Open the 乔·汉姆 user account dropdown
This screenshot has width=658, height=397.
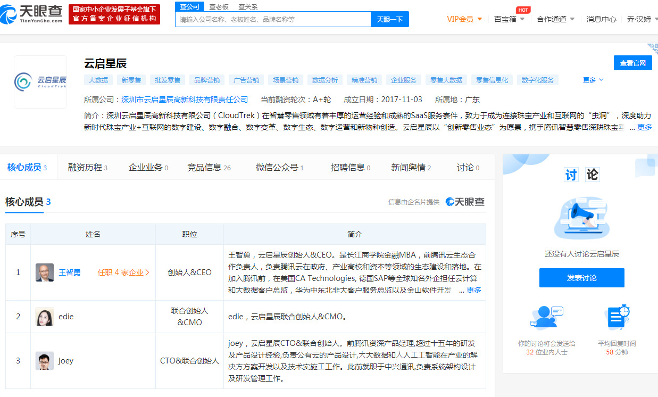pos(642,19)
